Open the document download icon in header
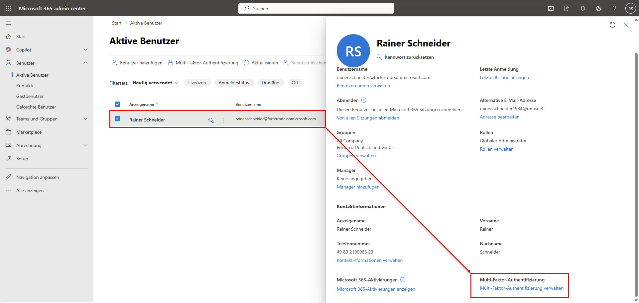Screen dimensions: 639x303 coord(567,9)
